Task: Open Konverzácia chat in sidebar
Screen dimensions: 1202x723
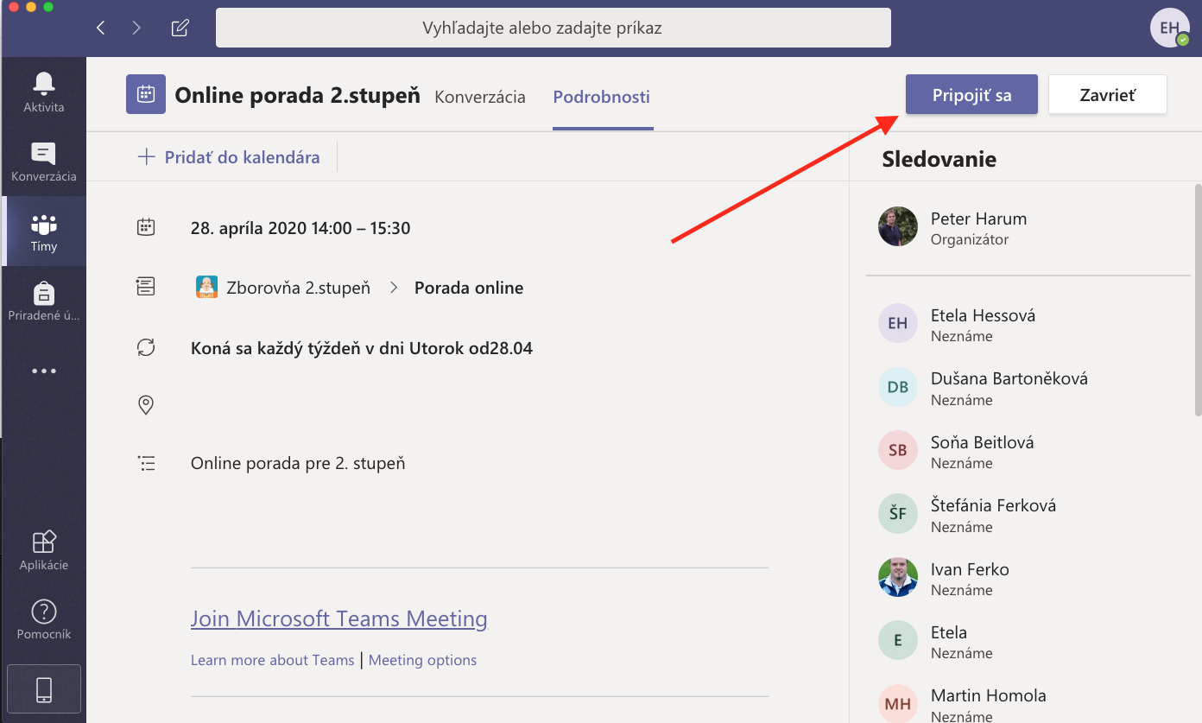Action: coord(43,162)
